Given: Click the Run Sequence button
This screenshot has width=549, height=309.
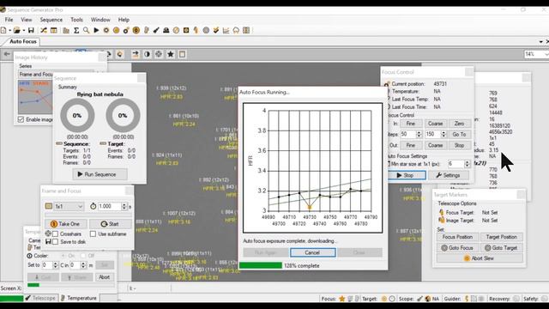Looking at the screenshot, I should [100, 174].
